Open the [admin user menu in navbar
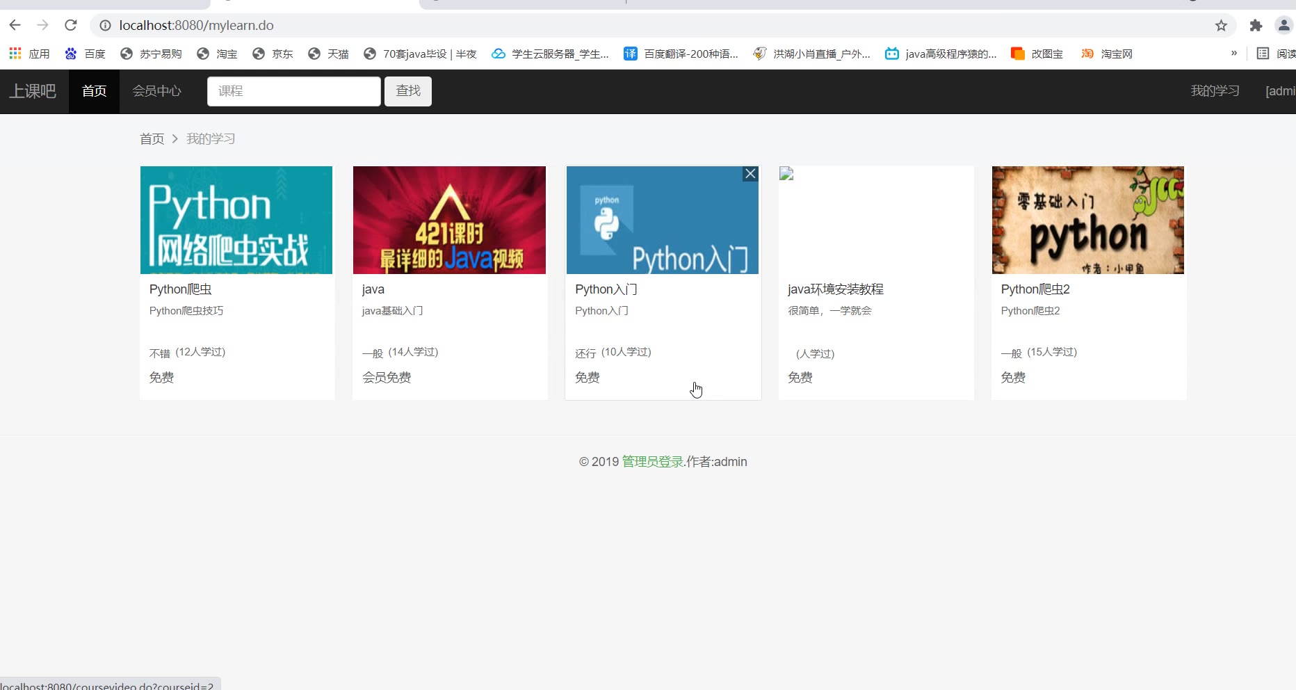 click(1281, 91)
